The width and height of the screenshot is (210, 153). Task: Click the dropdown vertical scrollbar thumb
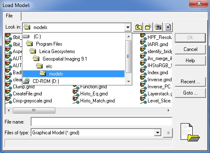coord(129,56)
